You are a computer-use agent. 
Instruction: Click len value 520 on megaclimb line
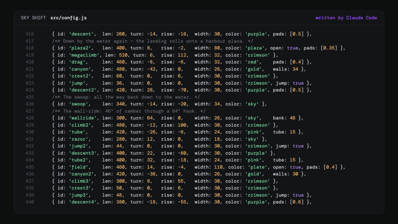point(123,55)
